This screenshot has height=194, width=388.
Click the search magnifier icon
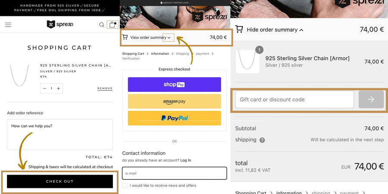click(102, 25)
